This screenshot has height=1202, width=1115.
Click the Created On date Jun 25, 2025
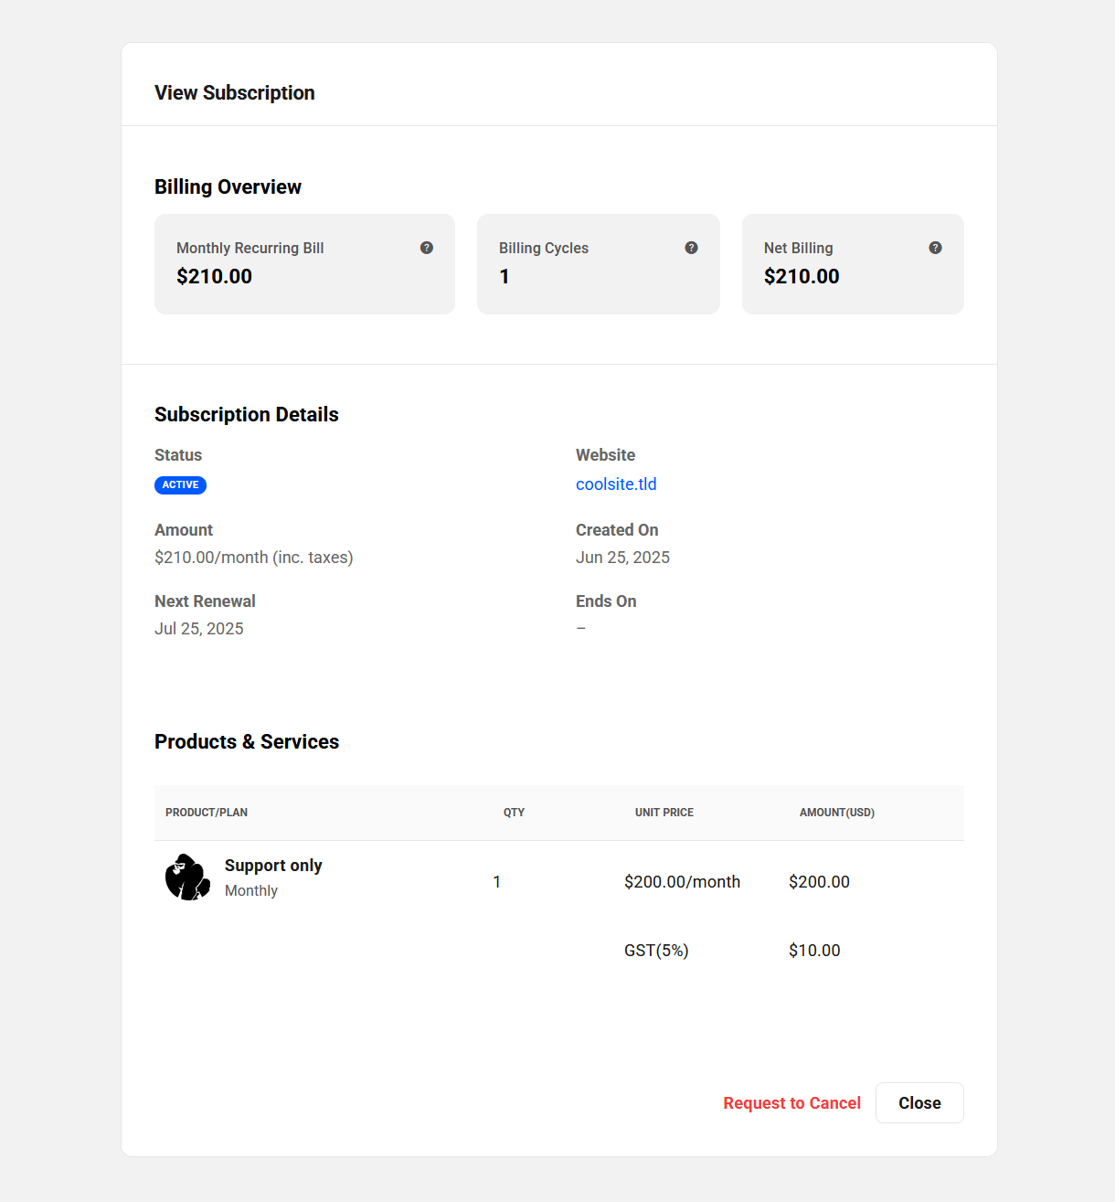(622, 558)
